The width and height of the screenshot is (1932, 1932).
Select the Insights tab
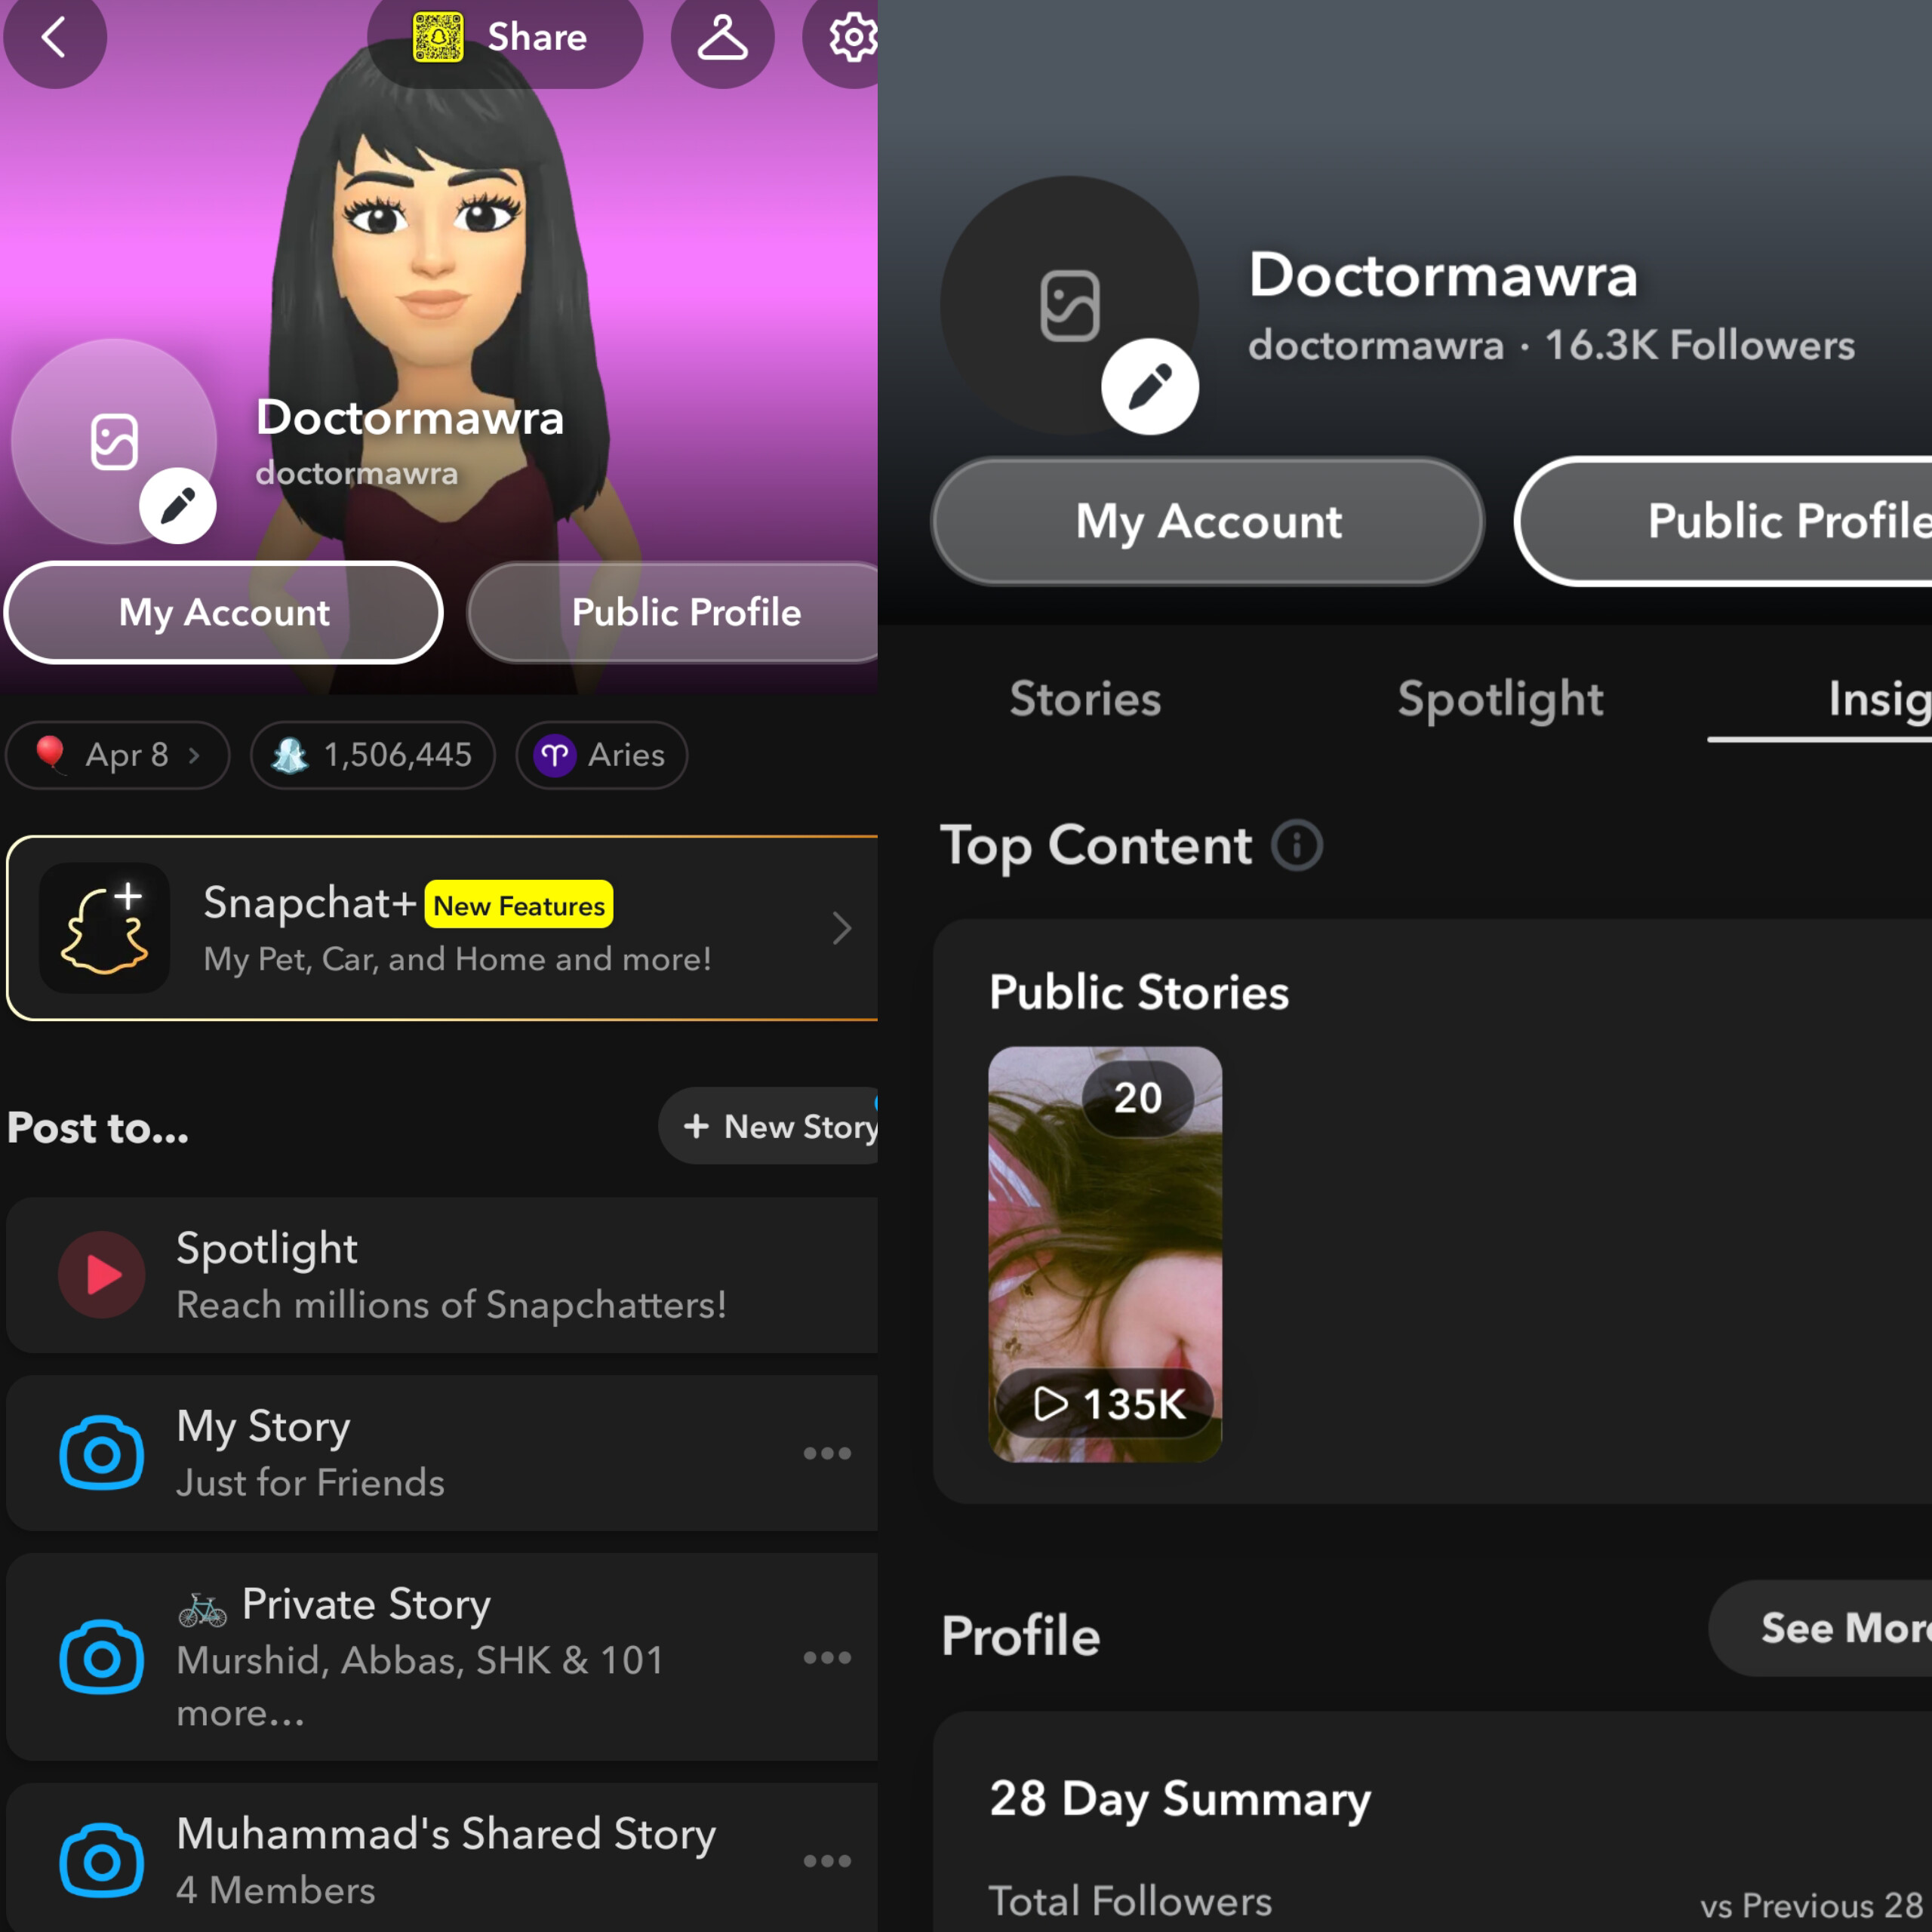1879,698
